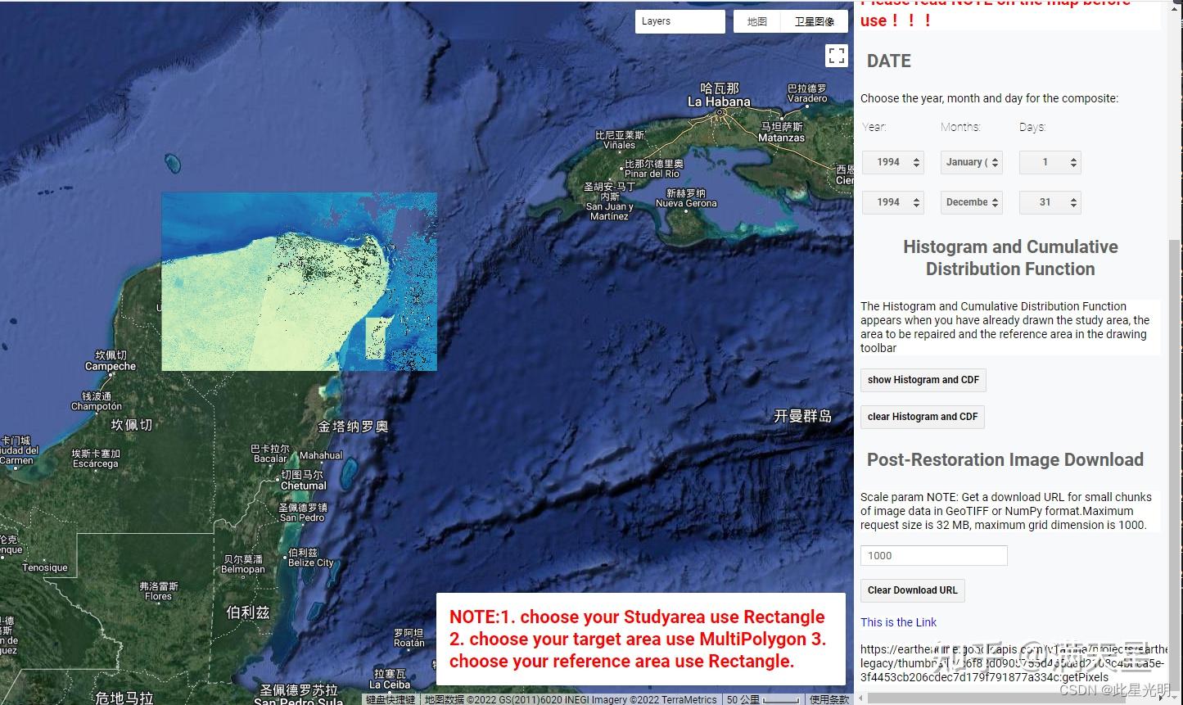This screenshot has height=705, width=1183.
Task: Increment the start day 1 stepper
Action: click(x=1073, y=158)
